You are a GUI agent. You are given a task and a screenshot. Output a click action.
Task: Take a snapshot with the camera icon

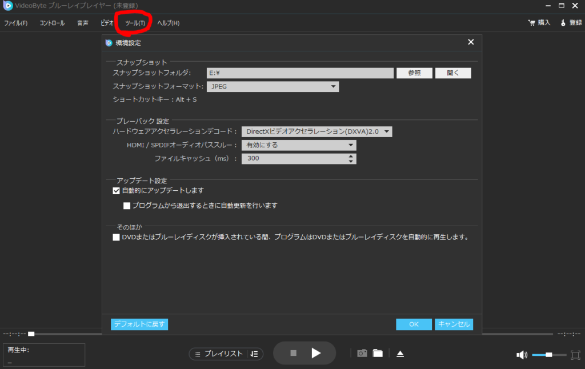362,353
